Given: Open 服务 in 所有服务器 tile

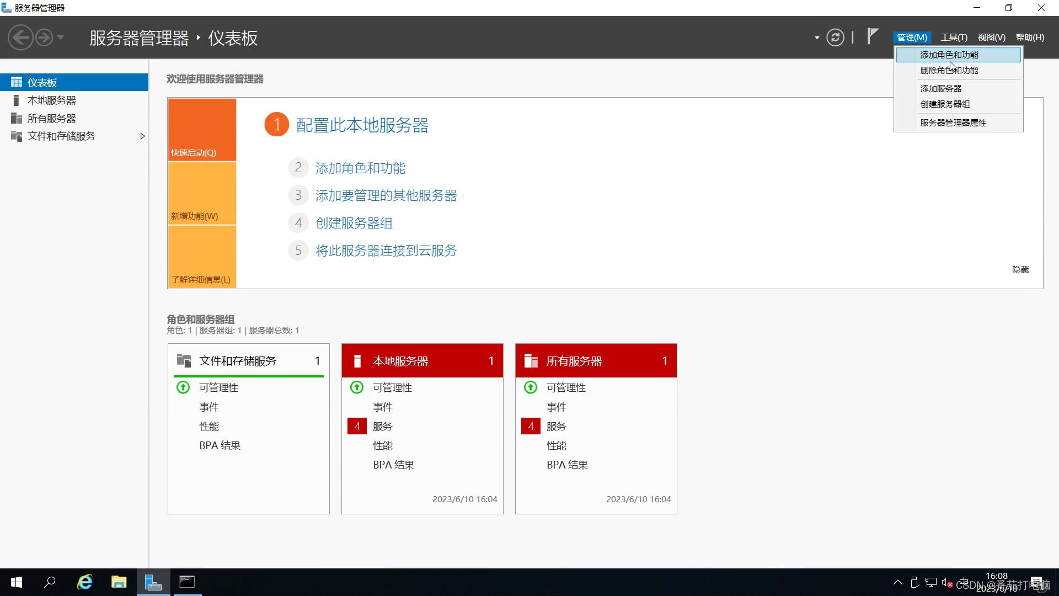Looking at the screenshot, I should point(557,426).
